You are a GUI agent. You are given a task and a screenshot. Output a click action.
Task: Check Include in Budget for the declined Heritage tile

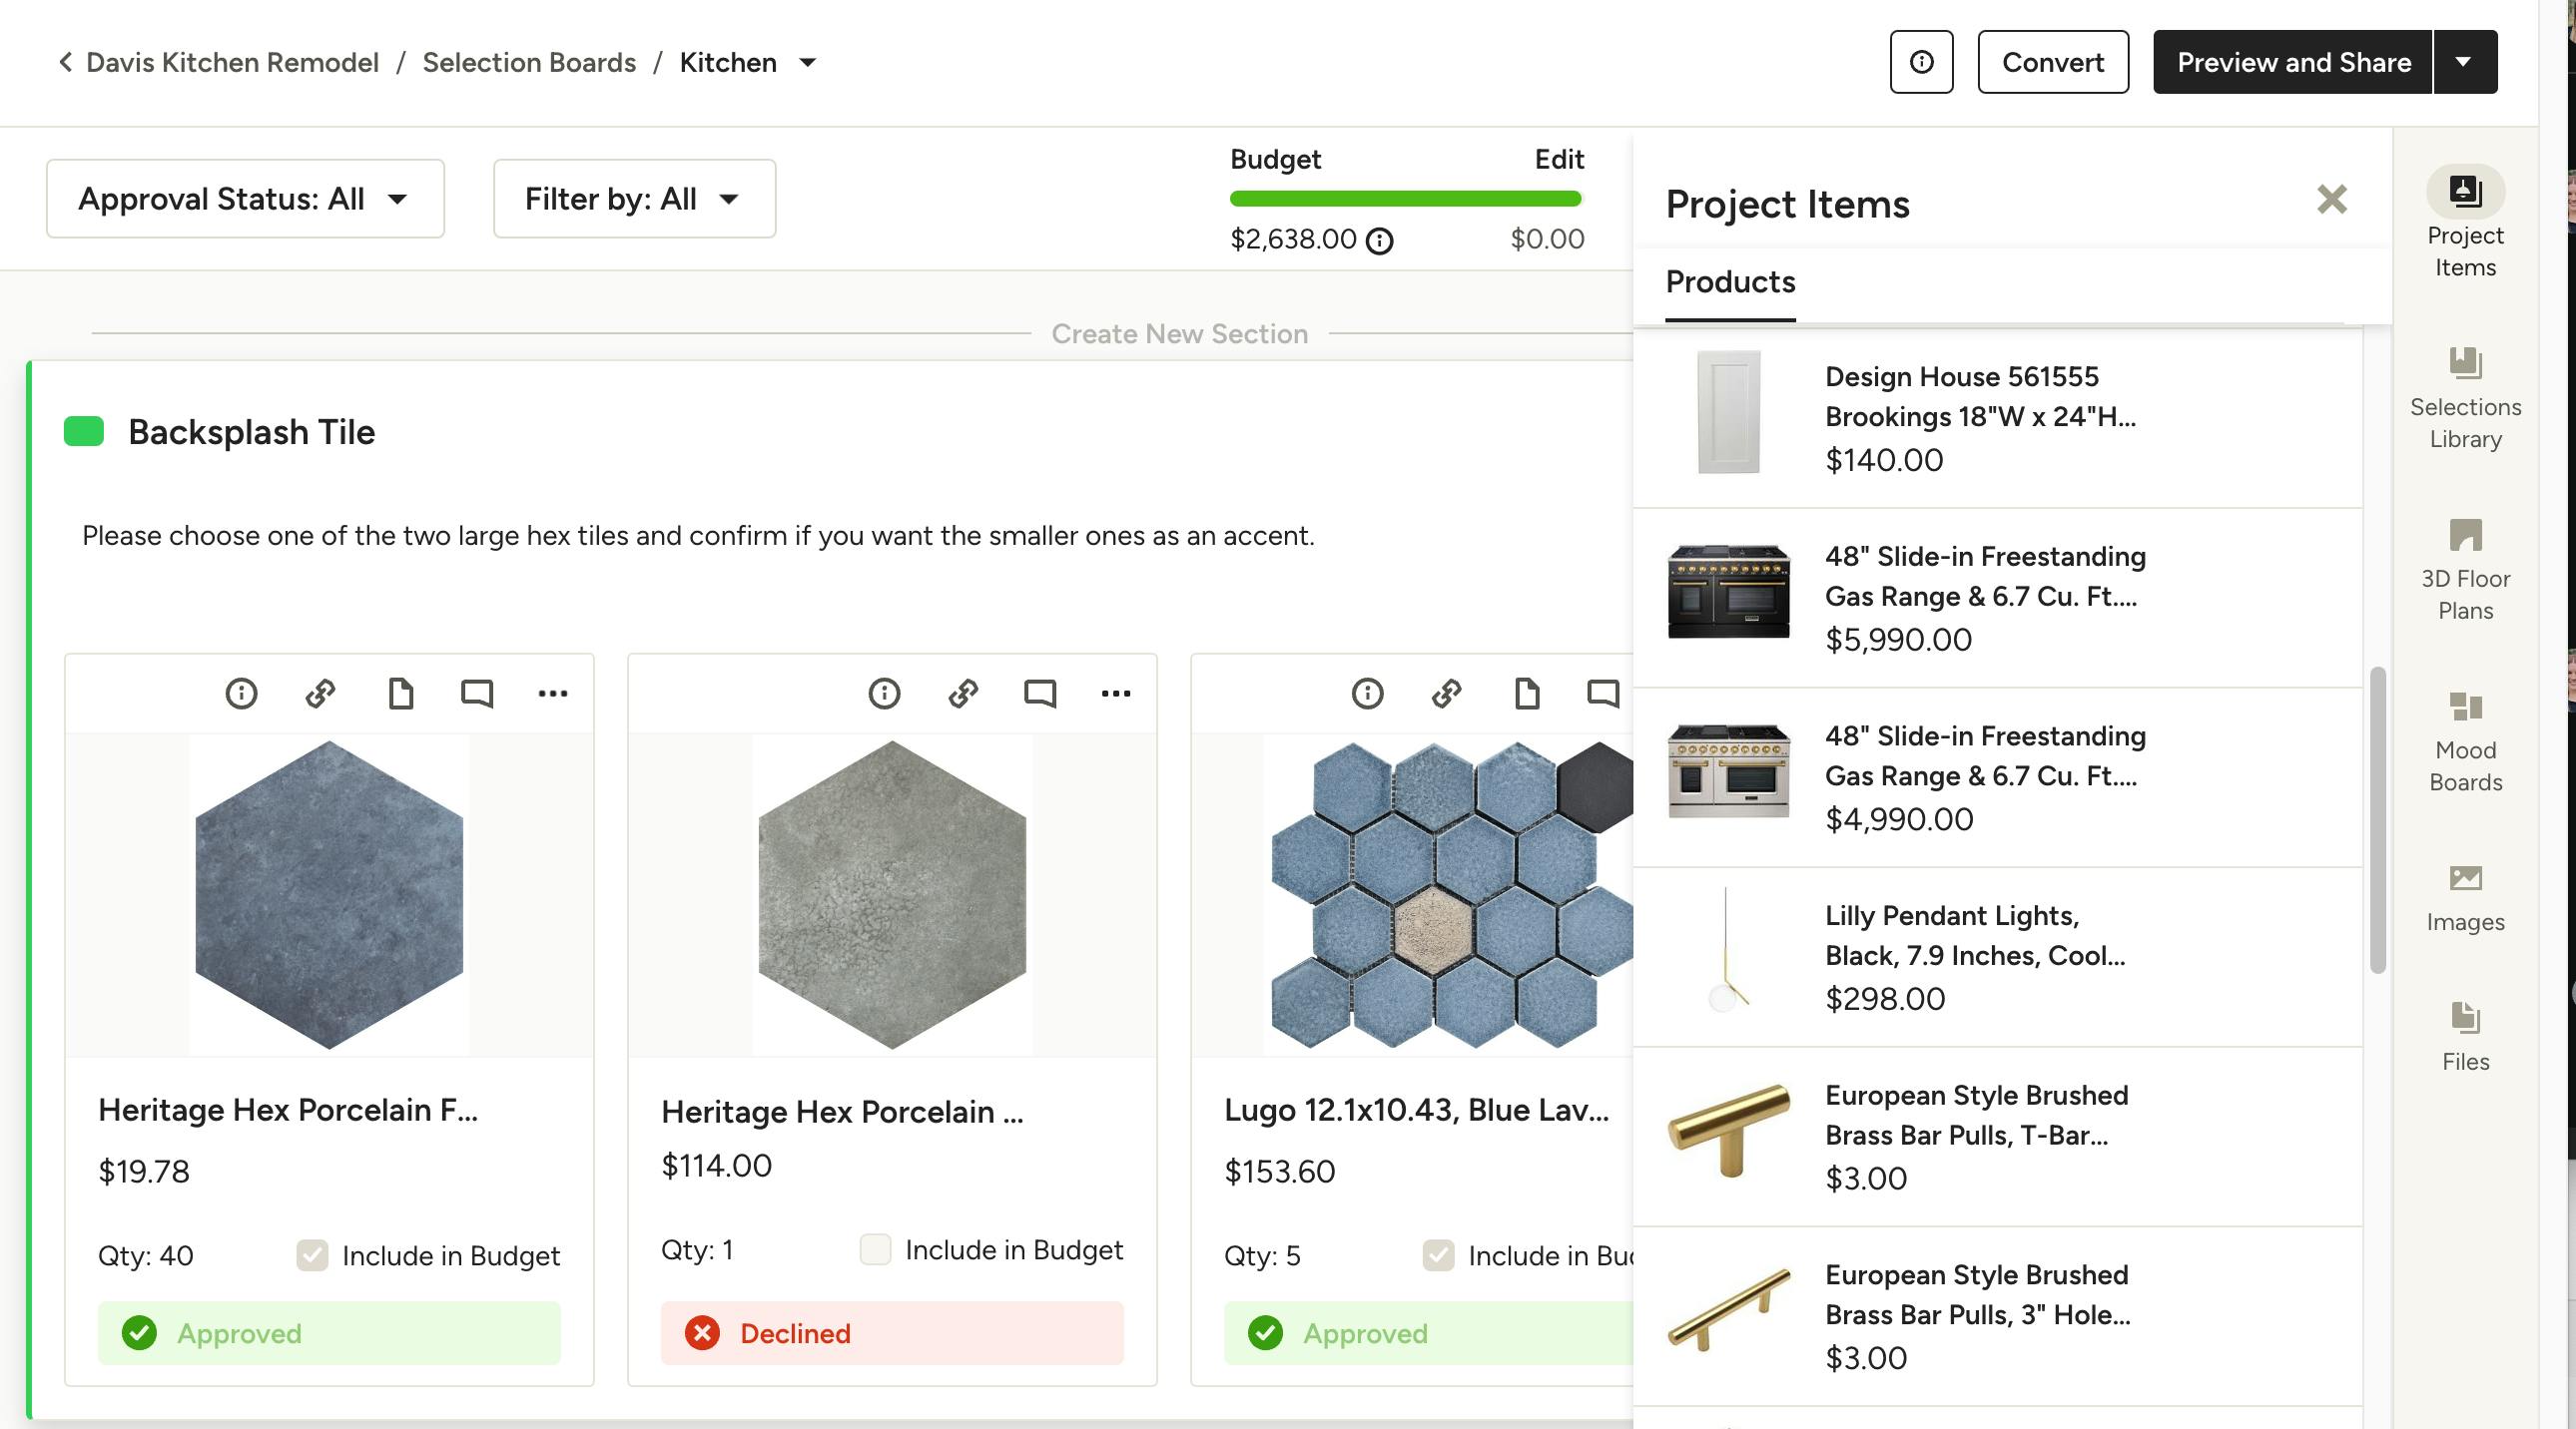(874, 1250)
